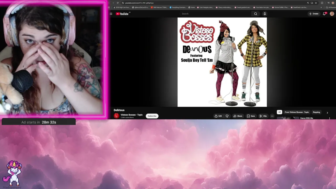
Task: Open the 'Korean Ruffle 2 Piec...' bookmark
Action: pos(280,7)
